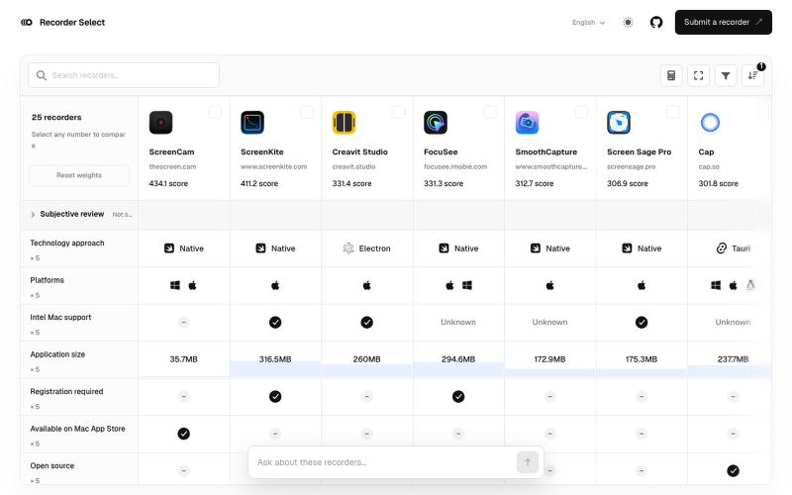Open the English language dropdown

point(588,22)
